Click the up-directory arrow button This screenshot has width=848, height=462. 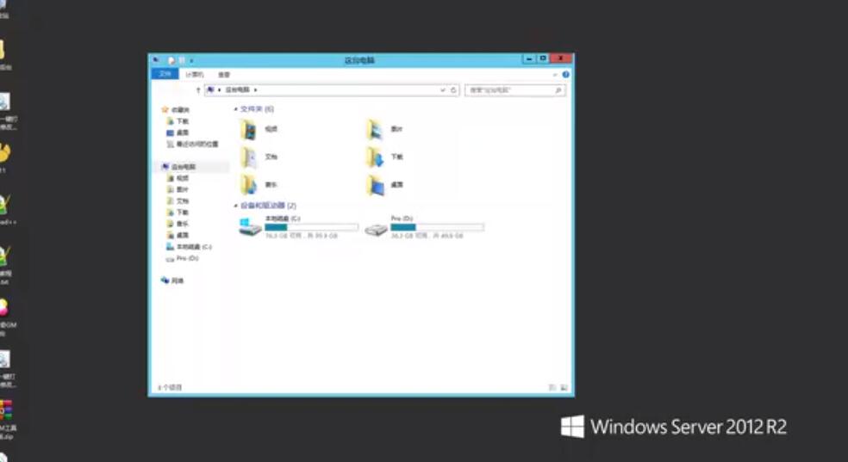point(198,89)
